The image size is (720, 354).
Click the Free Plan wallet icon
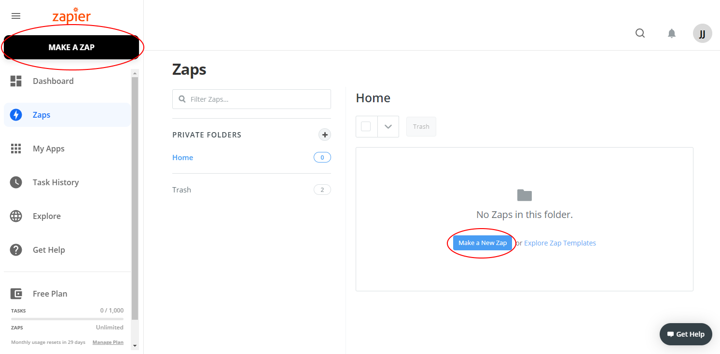coord(16,294)
